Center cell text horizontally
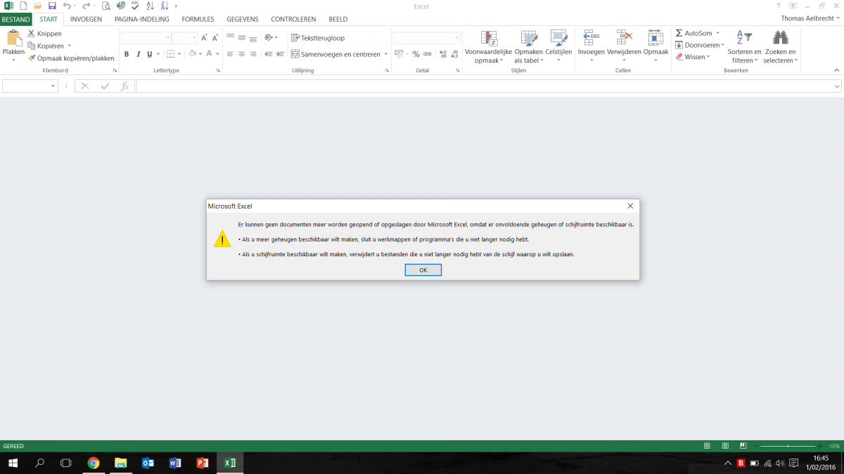This screenshot has height=474, width=844. pos(241,54)
